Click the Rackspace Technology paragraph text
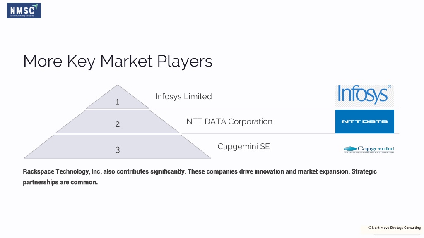This screenshot has height=238, width=424. (200, 177)
